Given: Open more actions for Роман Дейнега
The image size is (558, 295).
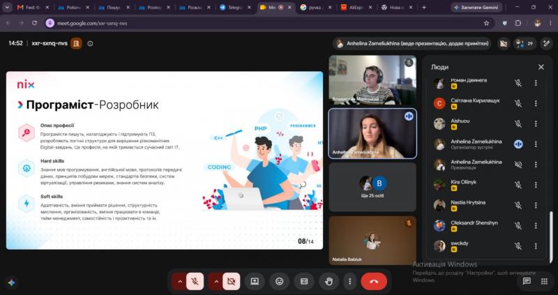Looking at the screenshot, I should [x=536, y=83].
